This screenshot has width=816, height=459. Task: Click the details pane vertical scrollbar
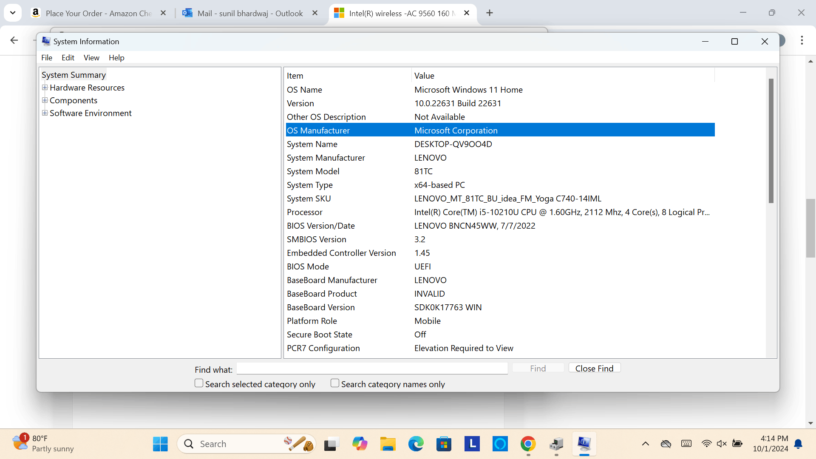tap(771, 140)
